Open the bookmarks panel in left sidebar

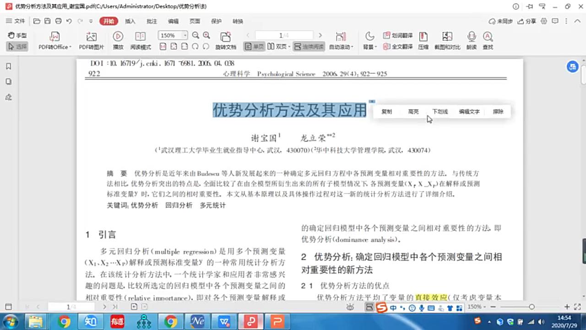coord(7,66)
